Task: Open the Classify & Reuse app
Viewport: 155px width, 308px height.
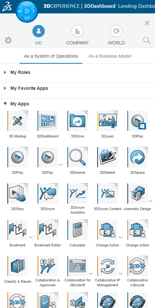Action: tap(18, 266)
